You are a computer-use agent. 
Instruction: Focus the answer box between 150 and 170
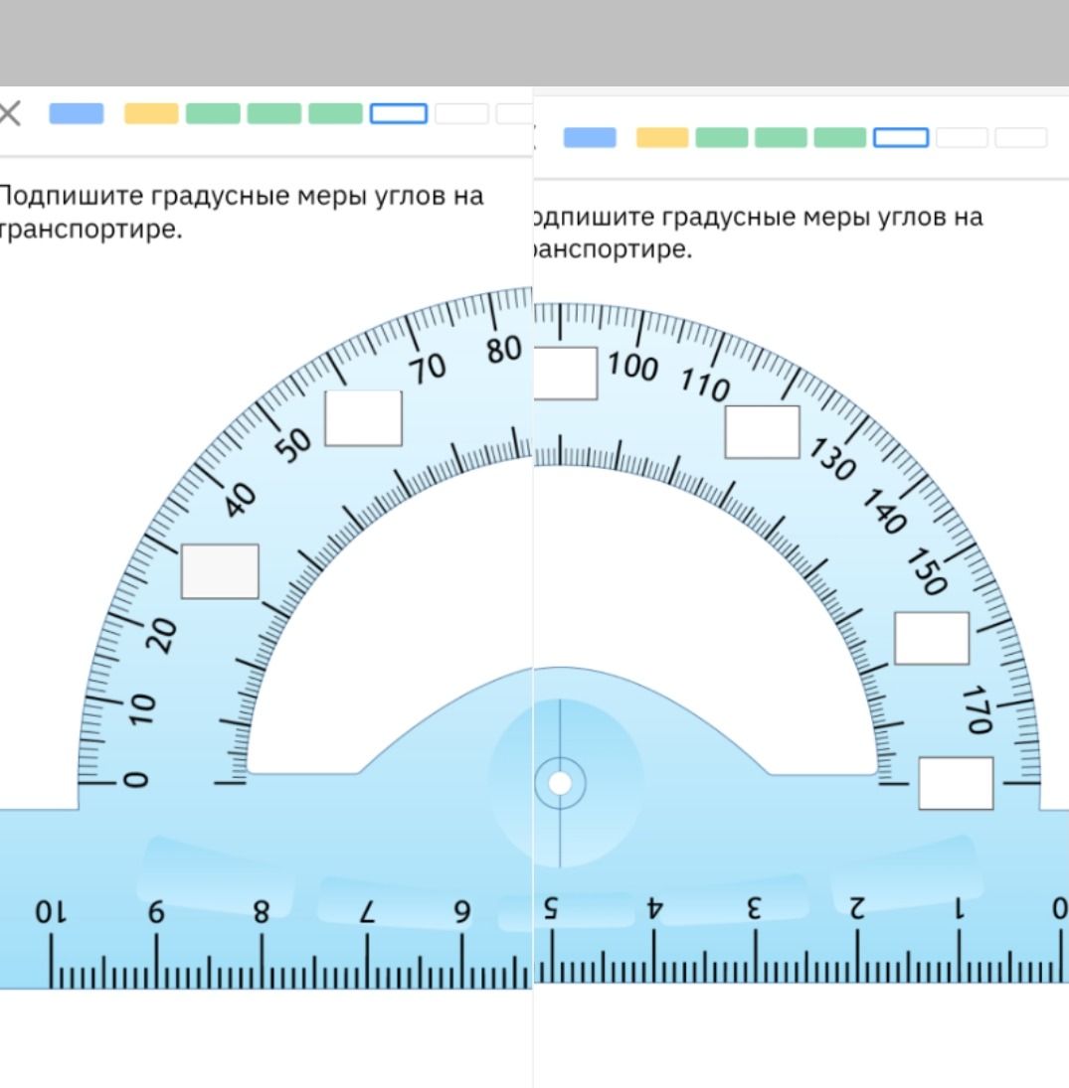932,638
